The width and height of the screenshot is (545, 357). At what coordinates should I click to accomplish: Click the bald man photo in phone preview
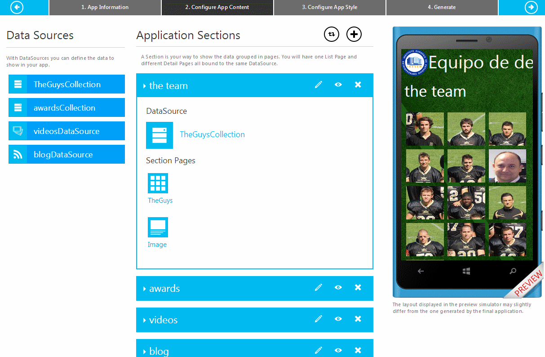(x=507, y=165)
